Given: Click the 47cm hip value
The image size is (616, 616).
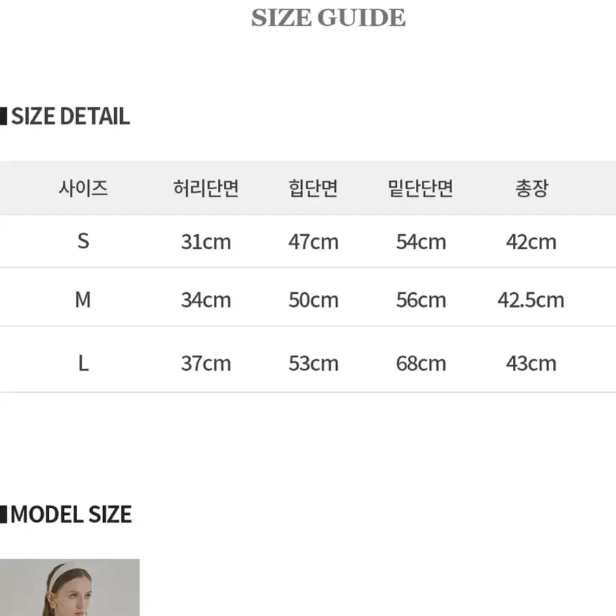Looking at the screenshot, I should click(313, 242).
